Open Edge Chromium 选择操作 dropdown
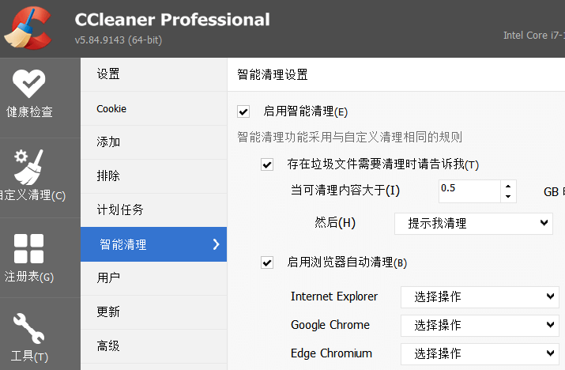 click(480, 353)
